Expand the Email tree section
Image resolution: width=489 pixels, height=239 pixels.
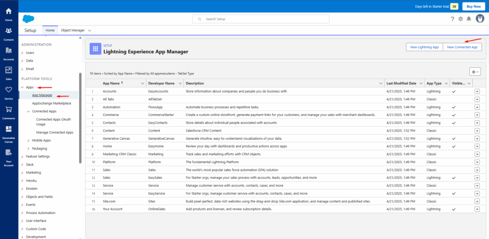pos(22,69)
